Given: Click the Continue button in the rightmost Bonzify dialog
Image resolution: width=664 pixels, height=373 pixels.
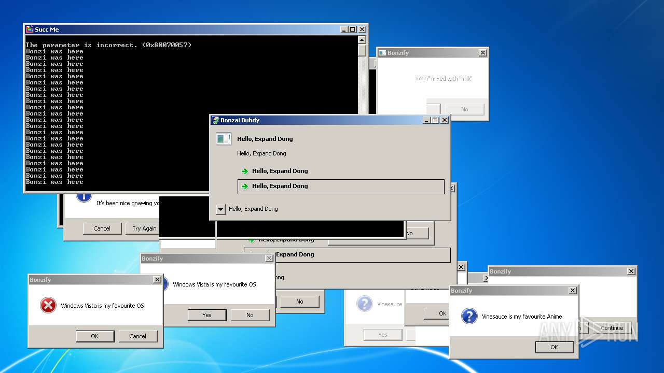Looking at the screenshot, I should [612, 328].
